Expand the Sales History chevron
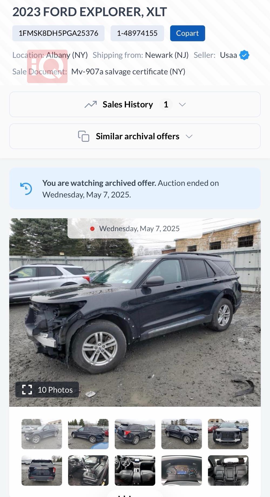The height and width of the screenshot is (497, 270). 183,104
